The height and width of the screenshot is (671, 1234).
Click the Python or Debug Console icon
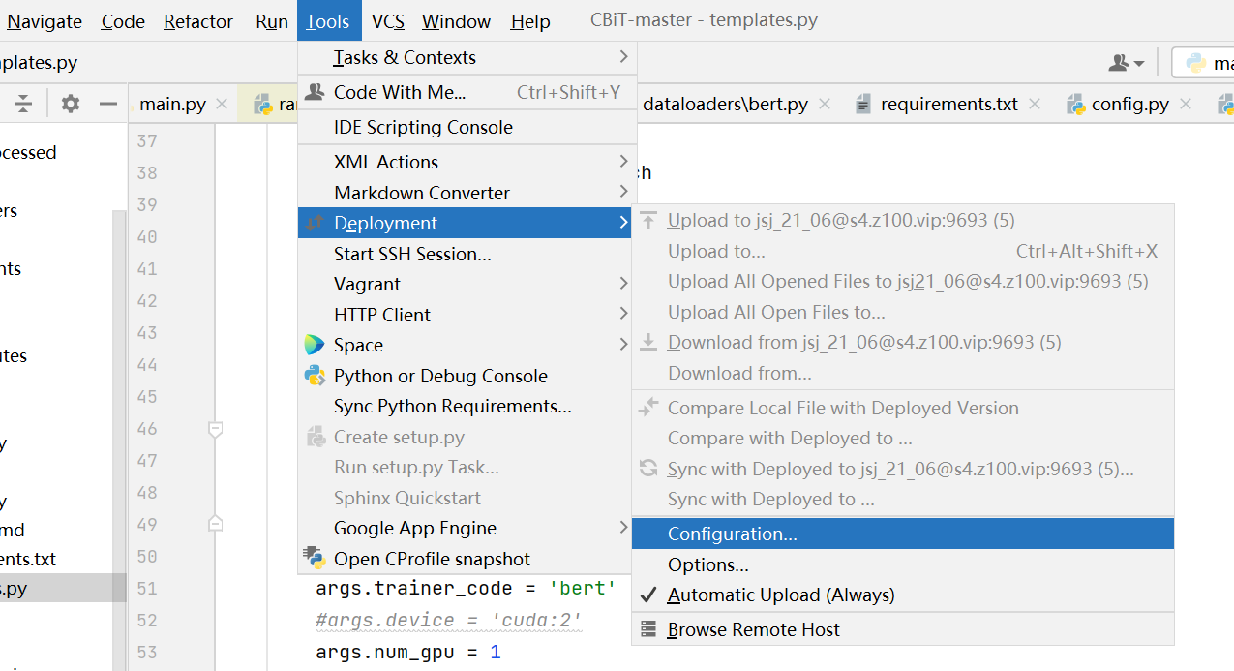(315, 376)
